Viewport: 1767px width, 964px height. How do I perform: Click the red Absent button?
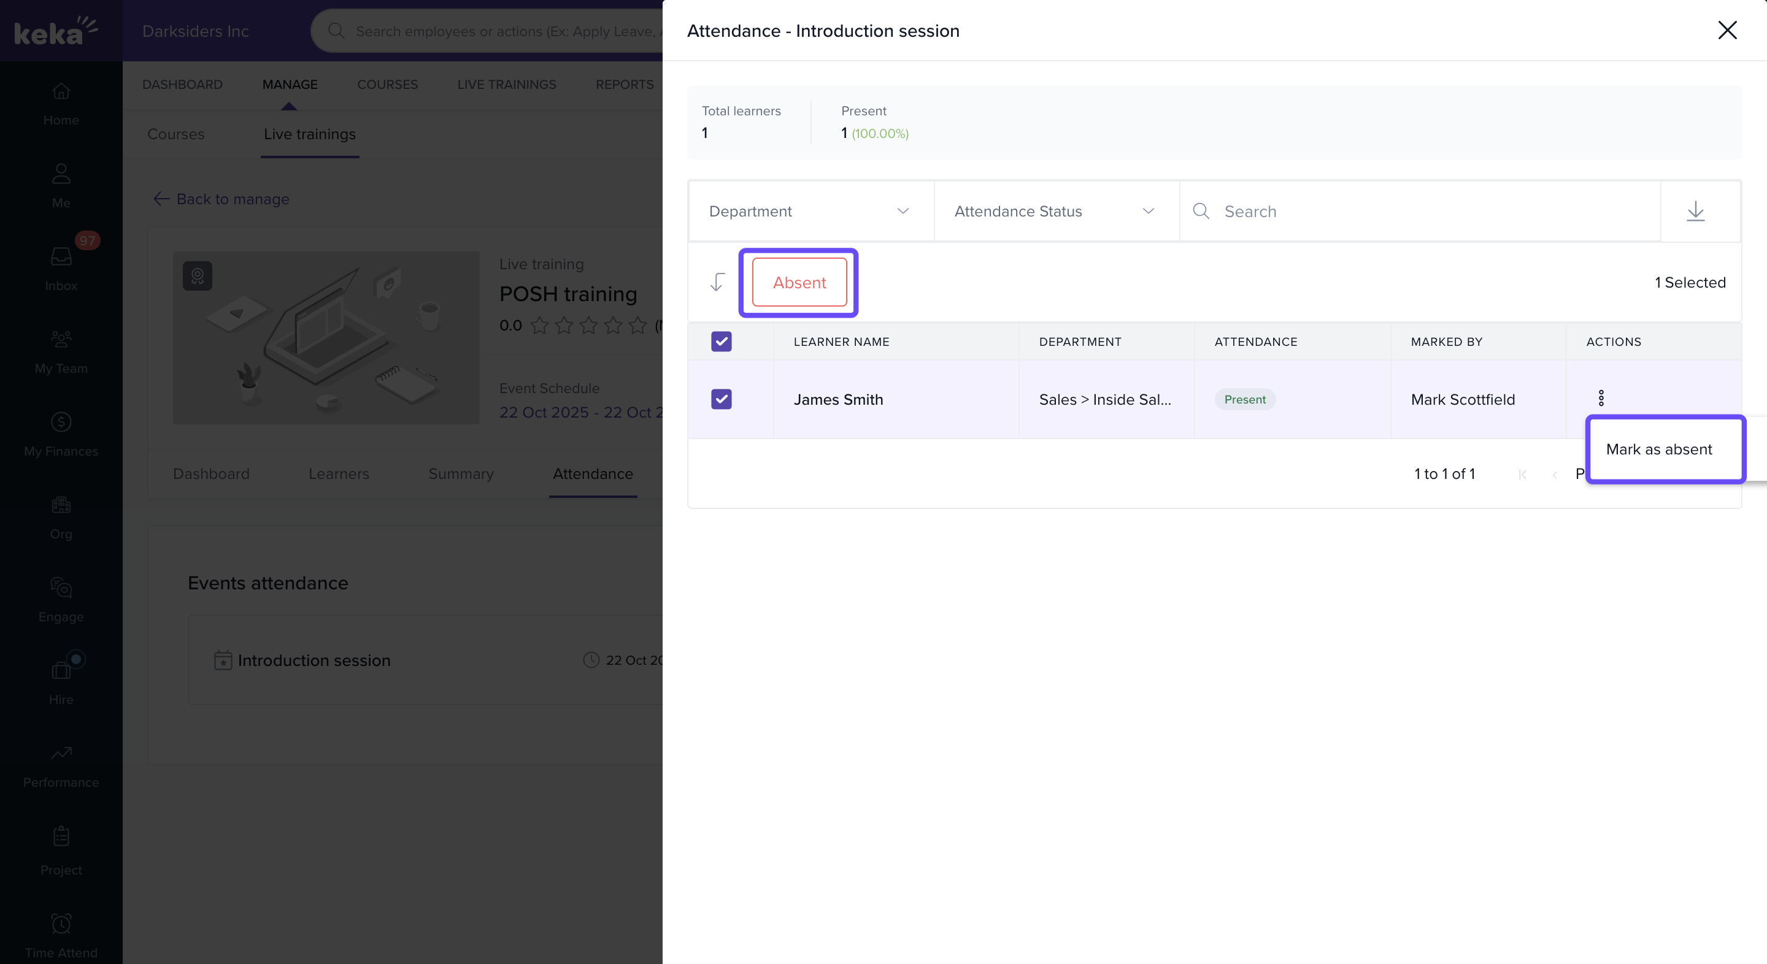coord(799,283)
